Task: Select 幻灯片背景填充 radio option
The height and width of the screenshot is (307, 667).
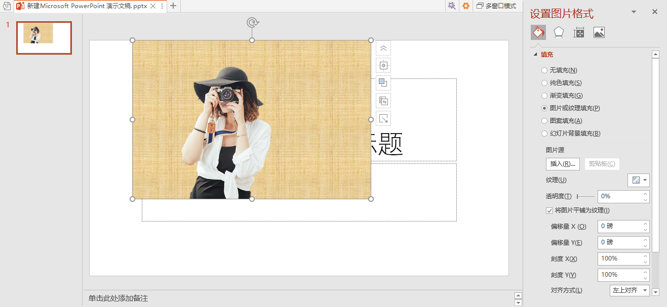Action: 544,134
